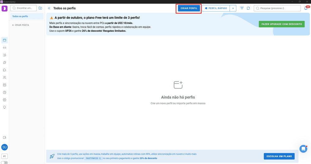Screen dimensions: 311x164
Task: Open the help question mark icon
Action: pyautogui.click(x=5, y=92)
